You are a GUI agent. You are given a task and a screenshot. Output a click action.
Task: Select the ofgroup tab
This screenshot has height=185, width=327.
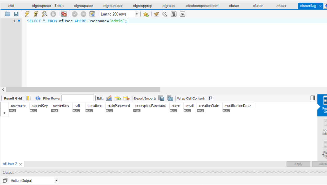[169, 6]
